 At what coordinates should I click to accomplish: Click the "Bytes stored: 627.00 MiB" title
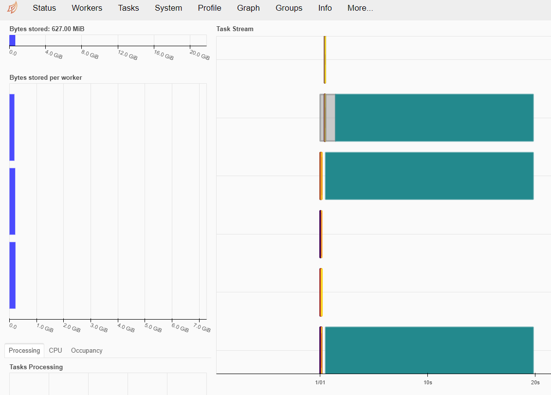tap(47, 29)
